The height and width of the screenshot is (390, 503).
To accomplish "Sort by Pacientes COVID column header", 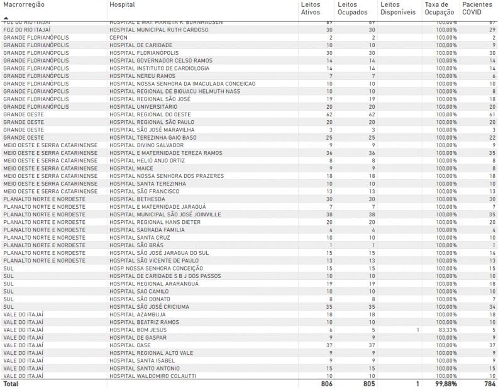I will [477, 9].
